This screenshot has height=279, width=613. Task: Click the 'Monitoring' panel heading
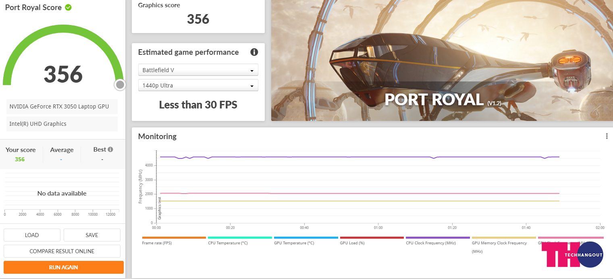(157, 136)
